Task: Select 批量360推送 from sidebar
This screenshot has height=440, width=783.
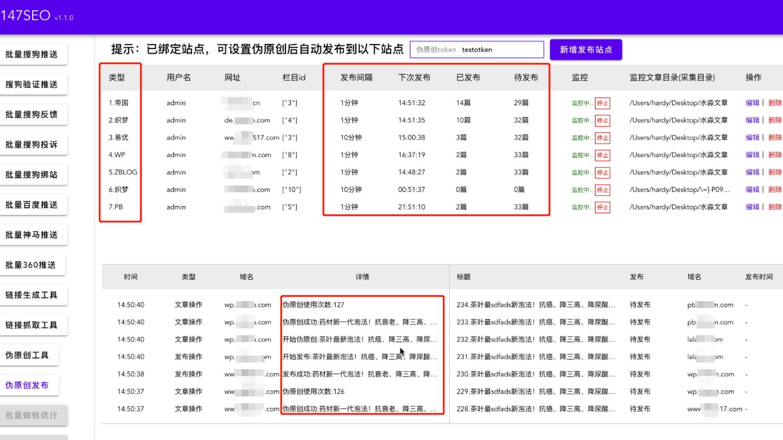Action: 33,264
